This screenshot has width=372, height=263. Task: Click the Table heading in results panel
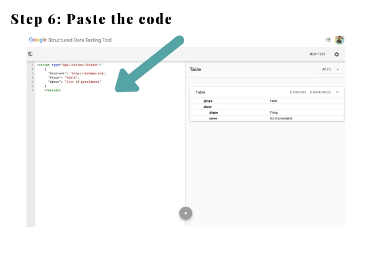point(195,69)
